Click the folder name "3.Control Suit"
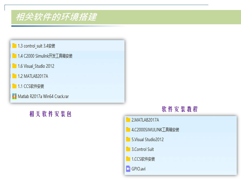Screen dimensions: 241x180 click(143, 149)
